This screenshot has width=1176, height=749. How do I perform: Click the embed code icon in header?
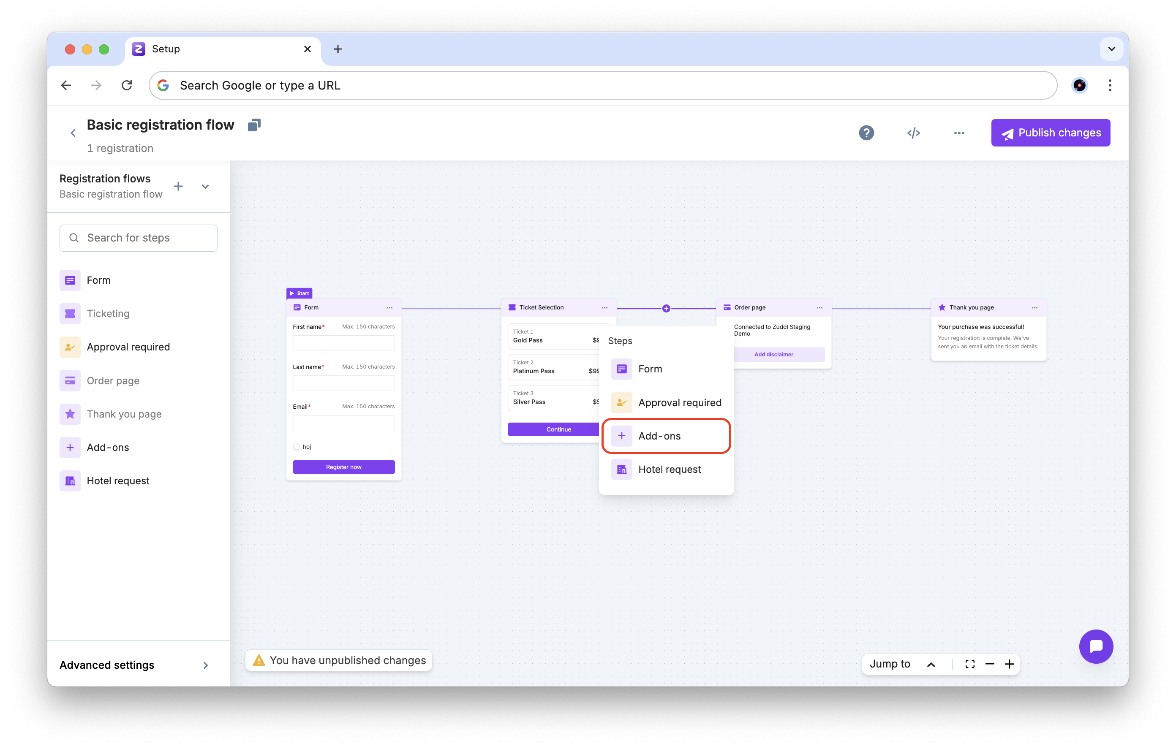pyautogui.click(x=913, y=133)
